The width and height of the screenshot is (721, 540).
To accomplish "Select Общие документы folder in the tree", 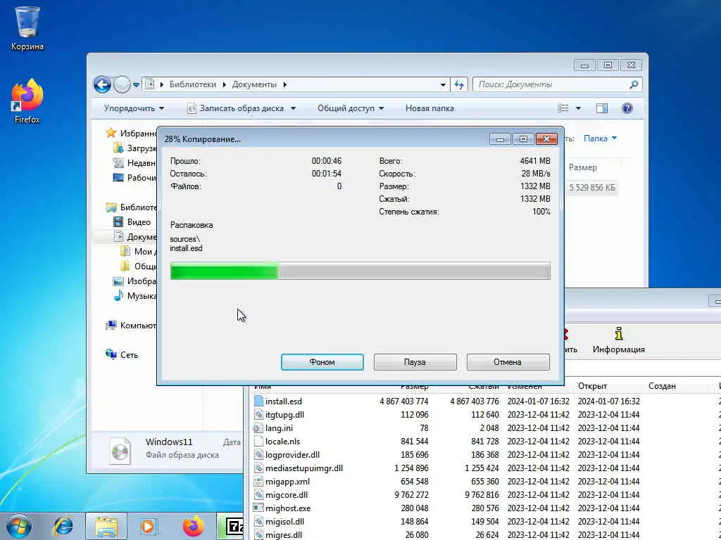I will tap(139, 266).
